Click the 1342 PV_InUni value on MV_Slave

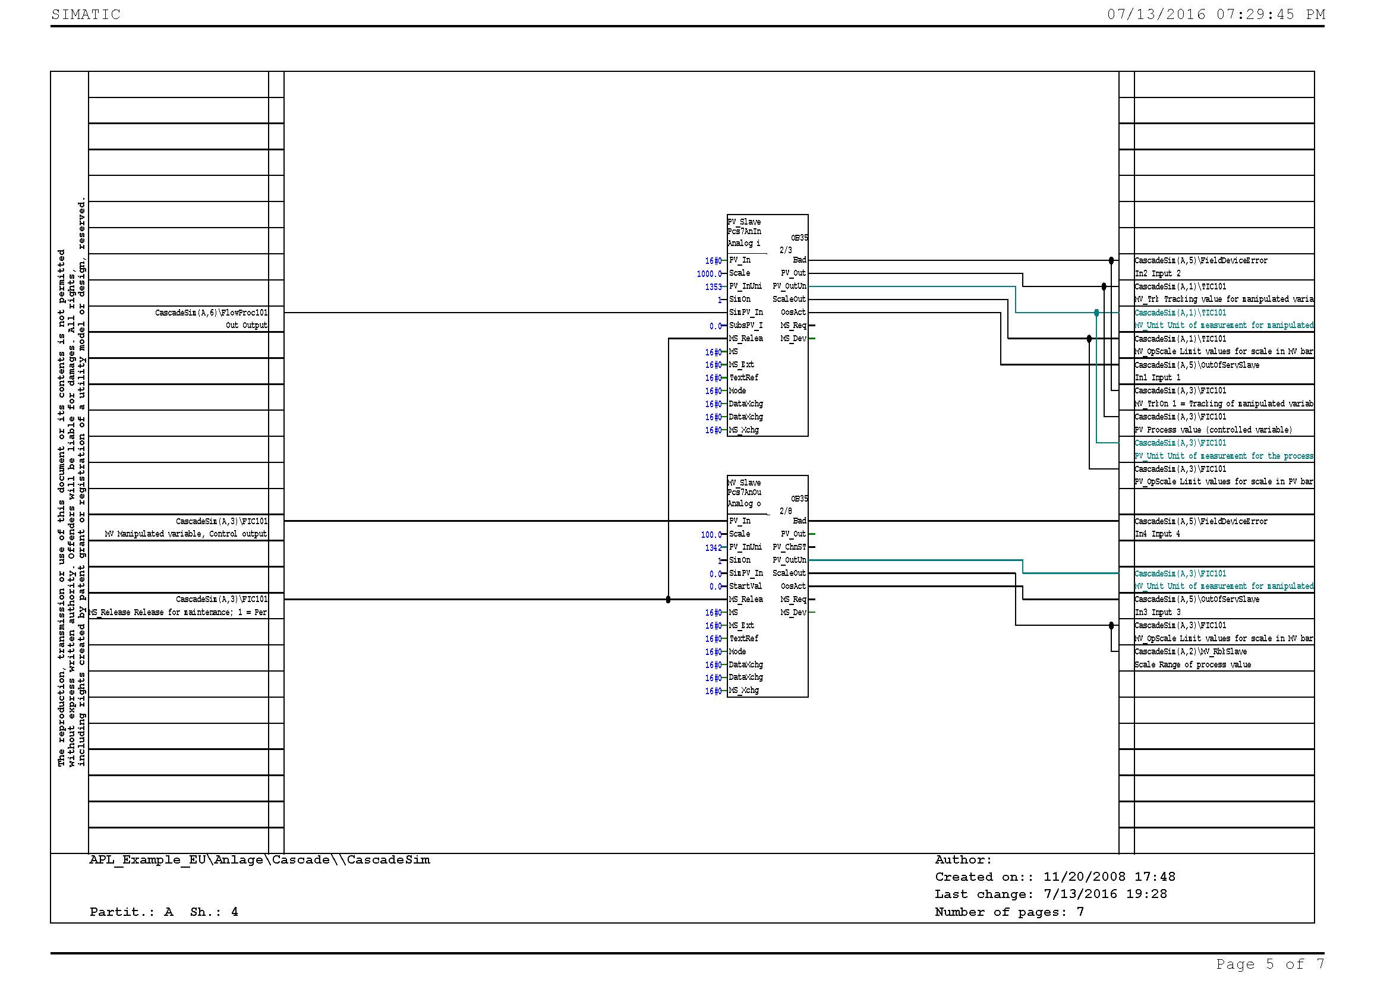(713, 548)
